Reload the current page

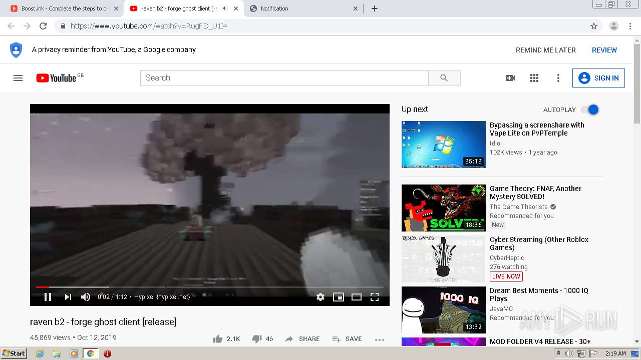[43, 26]
